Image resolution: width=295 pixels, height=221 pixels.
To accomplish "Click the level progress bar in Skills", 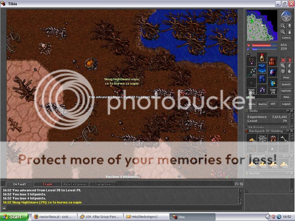I will click(x=267, y=124).
